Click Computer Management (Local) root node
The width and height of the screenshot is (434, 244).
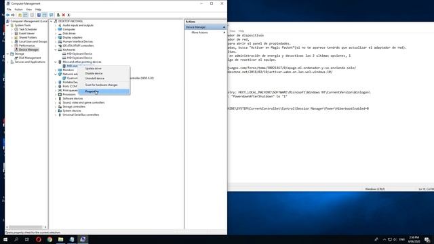click(x=28, y=21)
